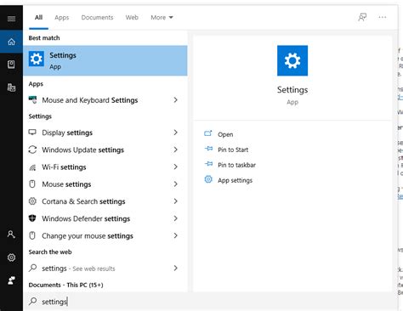Screen dimensions: 403x311
Task: Click the search box containing settings
Action: tap(211, 302)
